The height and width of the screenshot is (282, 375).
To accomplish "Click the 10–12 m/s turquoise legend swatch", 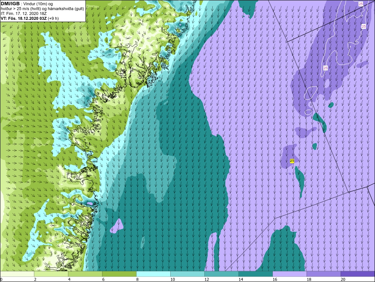I will [x=187, y=274].
